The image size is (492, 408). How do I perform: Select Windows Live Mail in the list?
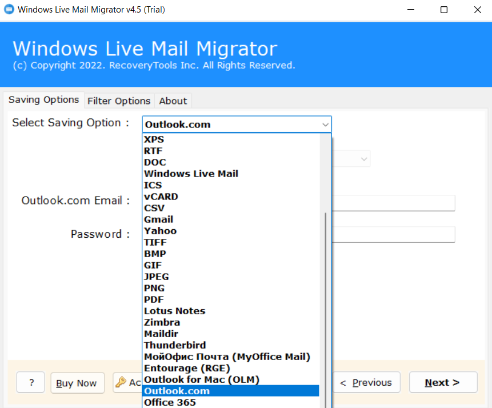click(231, 174)
